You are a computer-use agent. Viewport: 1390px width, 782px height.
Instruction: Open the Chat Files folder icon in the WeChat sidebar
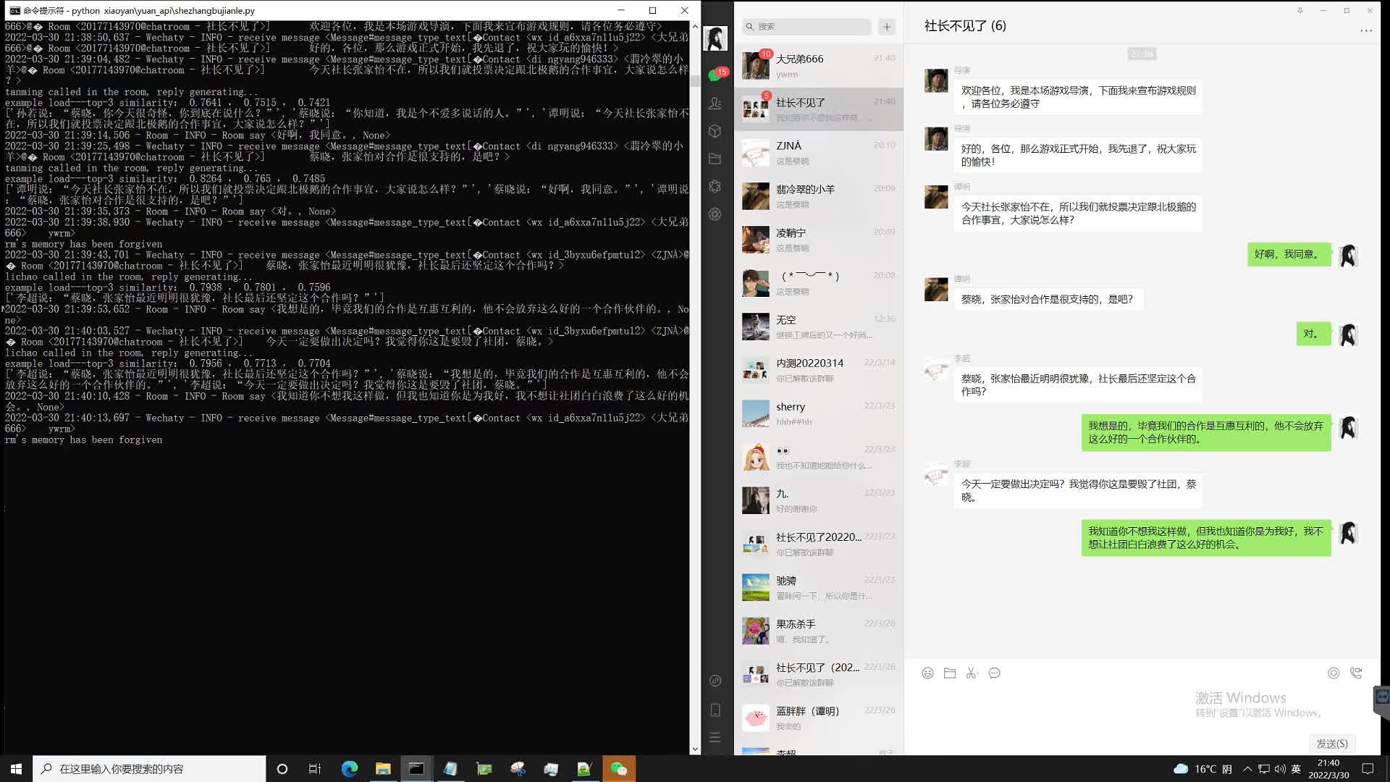[715, 159]
